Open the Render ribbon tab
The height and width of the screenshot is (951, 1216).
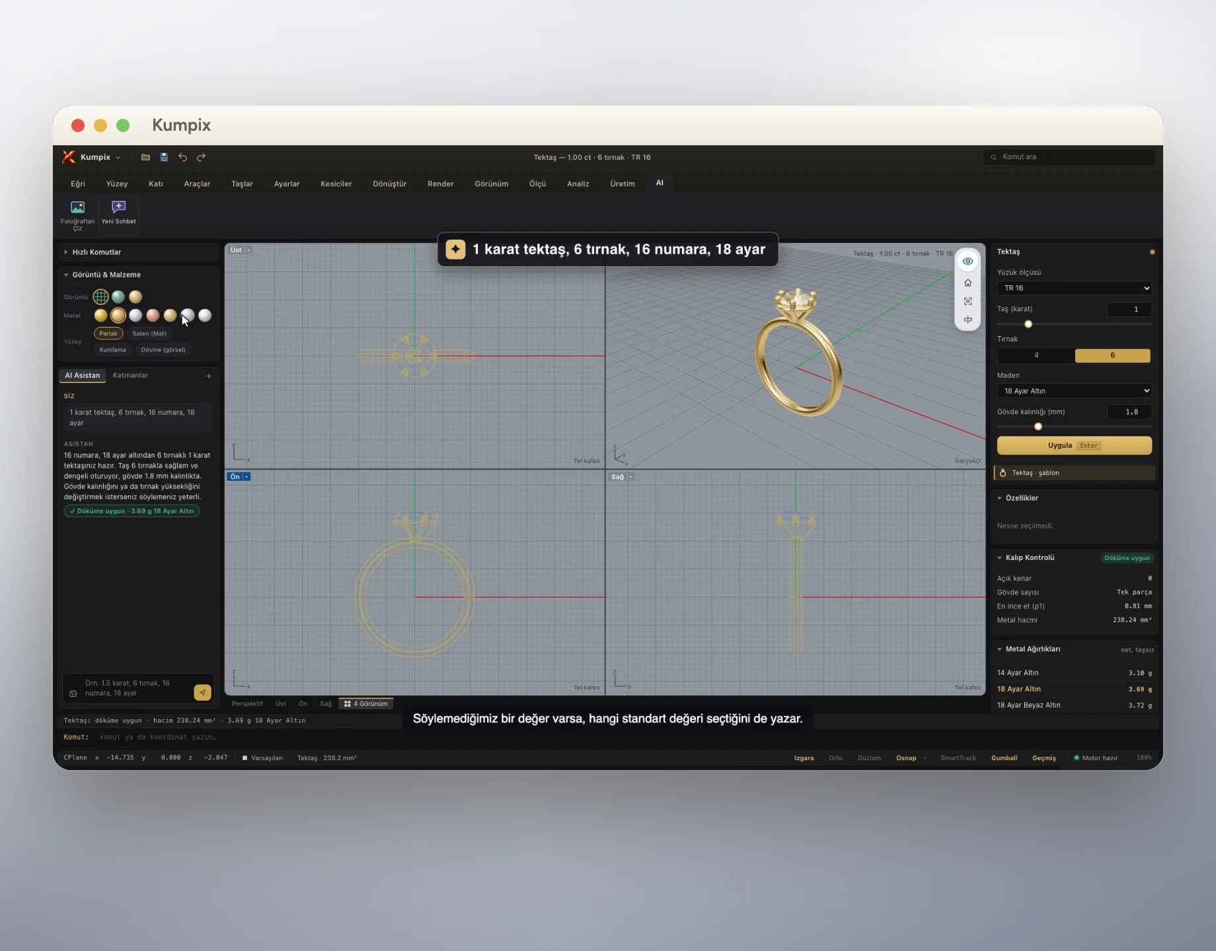(441, 184)
